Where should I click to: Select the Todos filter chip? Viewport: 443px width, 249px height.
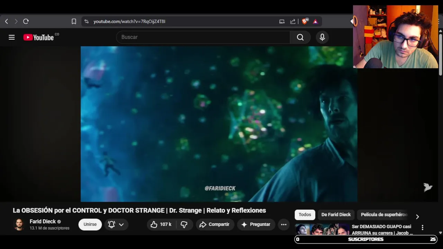[305, 214]
